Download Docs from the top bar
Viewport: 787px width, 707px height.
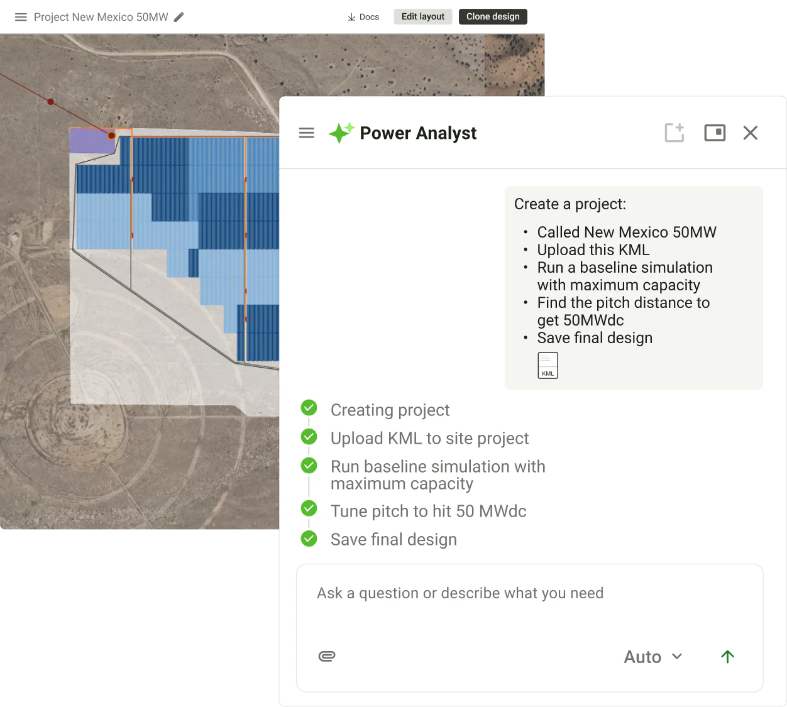pyautogui.click(x=363, y=17)
